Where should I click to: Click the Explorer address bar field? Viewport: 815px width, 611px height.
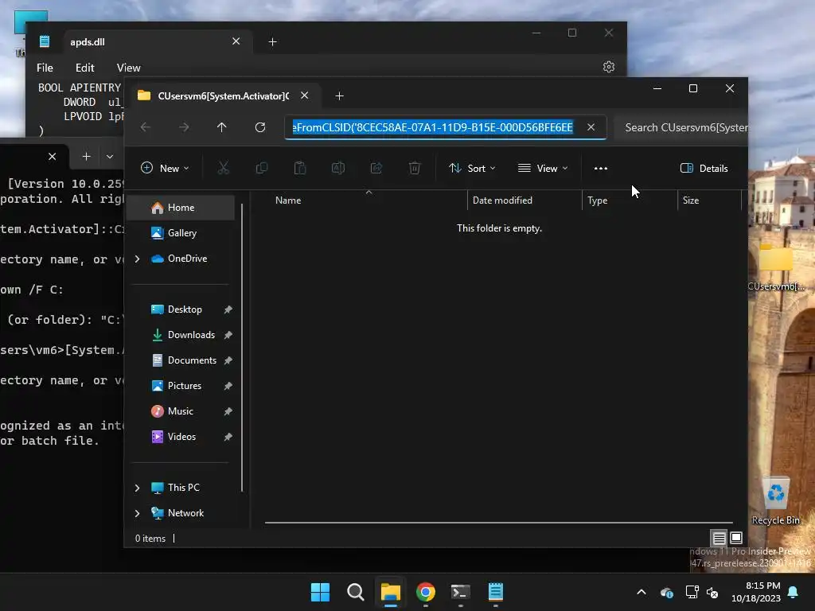[446, 127]
